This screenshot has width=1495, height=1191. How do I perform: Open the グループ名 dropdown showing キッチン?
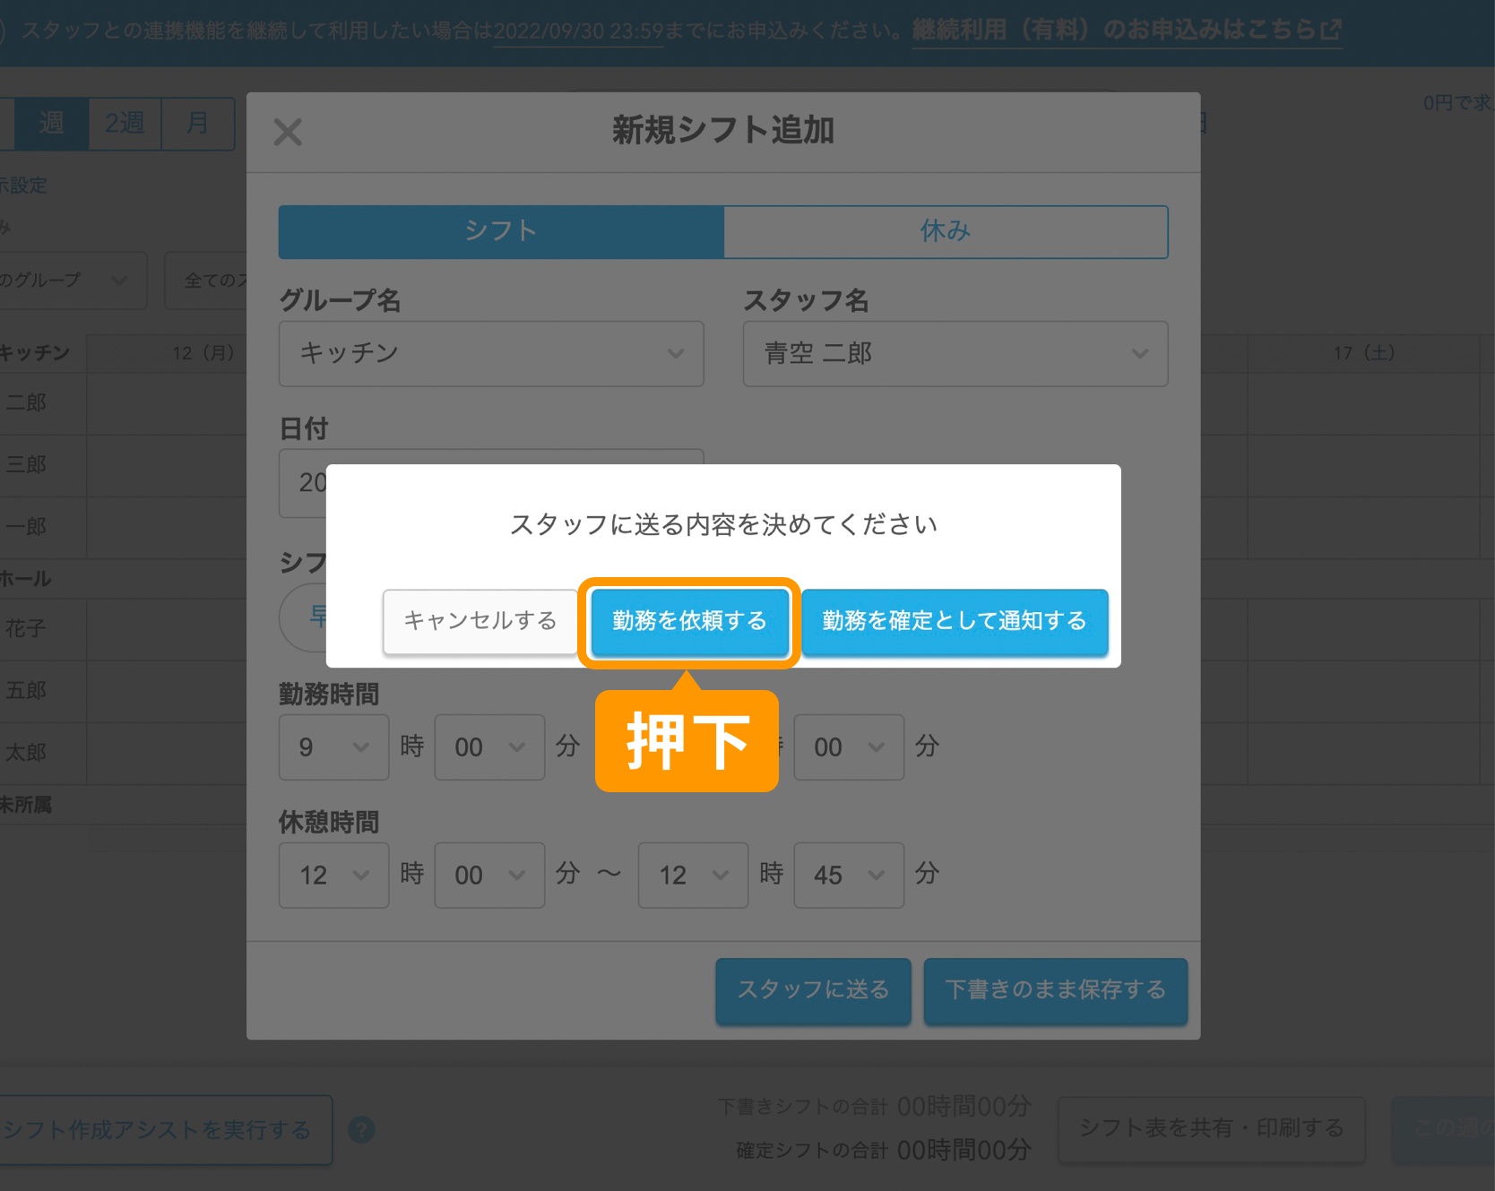[x=490, y=354]
